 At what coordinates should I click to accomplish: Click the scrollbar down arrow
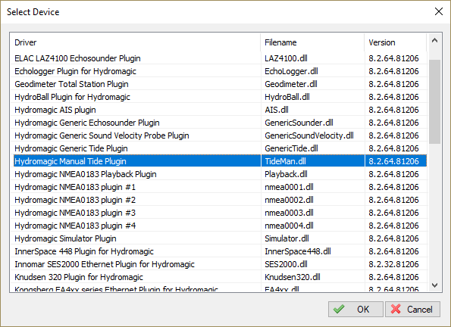pyautogui.click(x=434, y=285)
